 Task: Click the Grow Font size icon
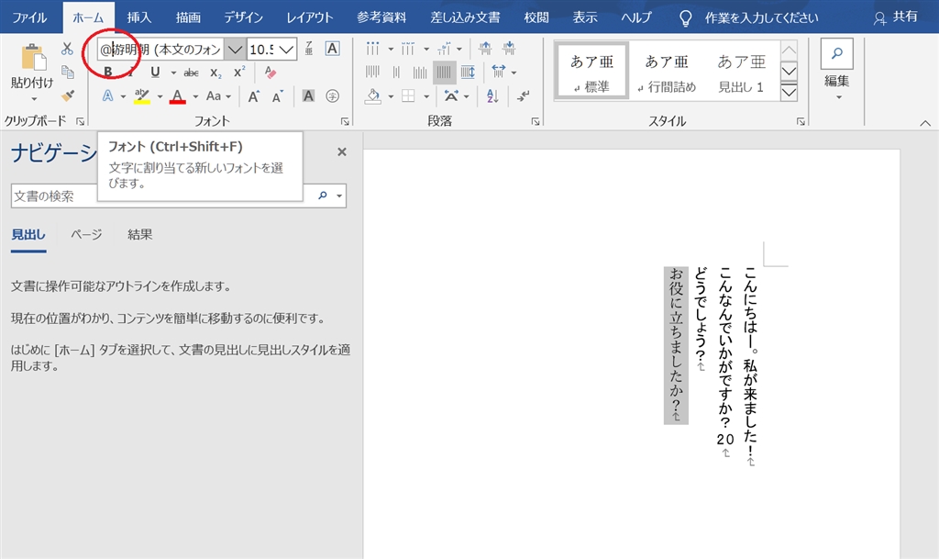coord(253,95)
